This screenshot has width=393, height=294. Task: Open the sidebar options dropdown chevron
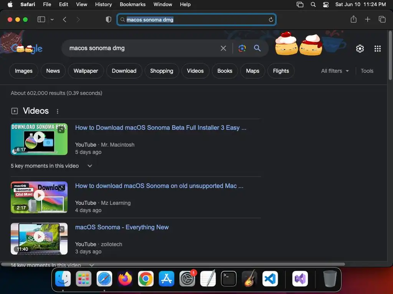pyautogui.click(x=52, y=20)
